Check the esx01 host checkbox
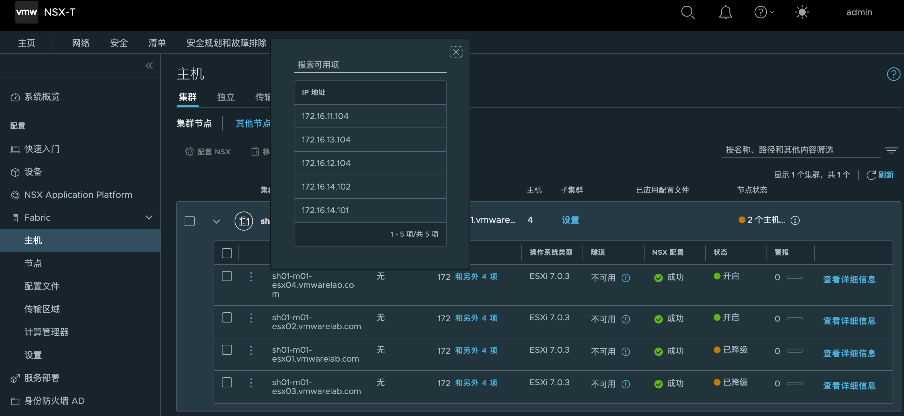The height and width of the screenshot is (416, 904). 227,350
